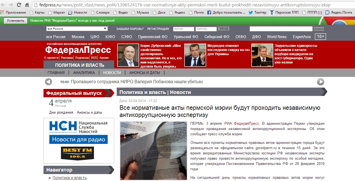This screenshot has height=181, width=355.
Task: Switch to the НОВОСТИ tab
Action: tap(112, 73)
